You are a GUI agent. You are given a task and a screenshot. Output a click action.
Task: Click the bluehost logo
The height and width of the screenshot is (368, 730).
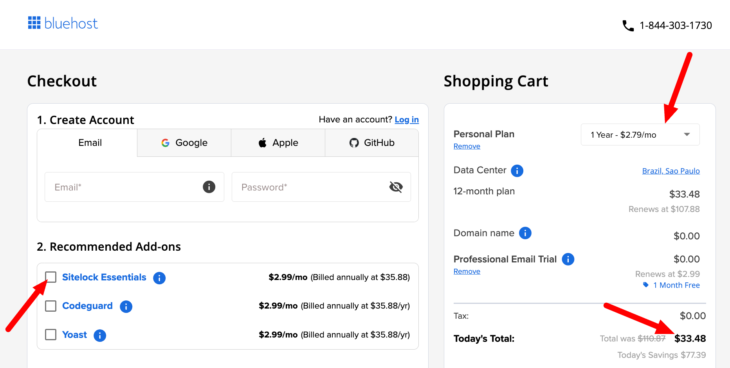coord(63,23)
